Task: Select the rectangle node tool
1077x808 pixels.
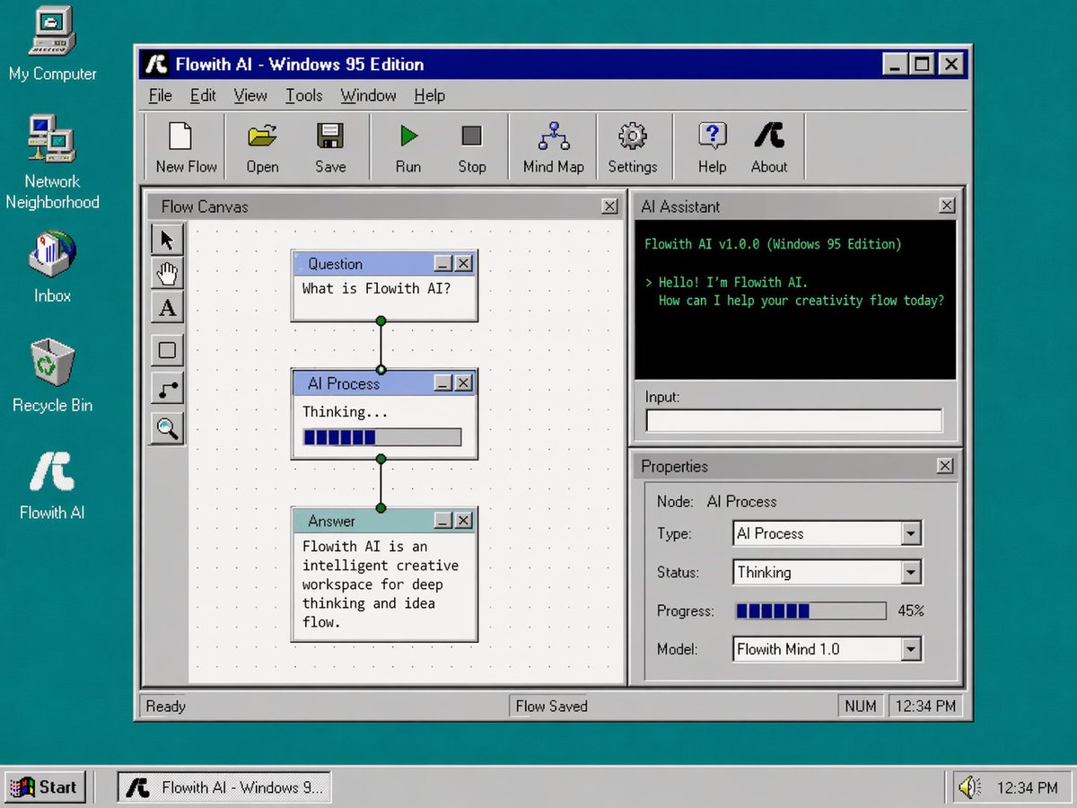Action: coord(167,350)
